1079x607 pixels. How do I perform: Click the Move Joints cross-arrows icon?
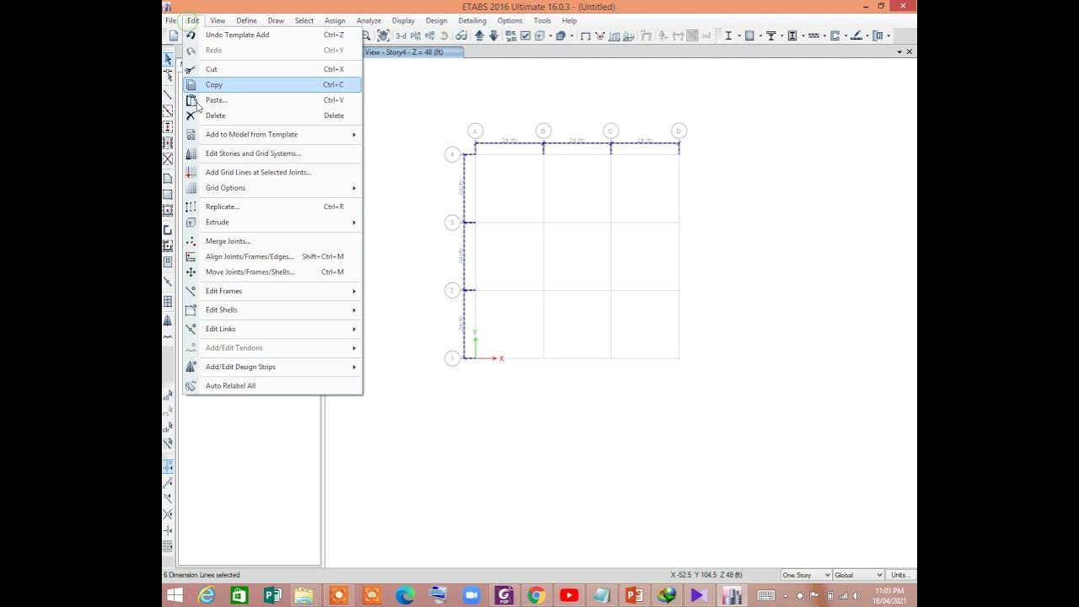tap(191, 272)
